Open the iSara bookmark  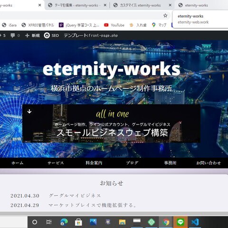9,25
